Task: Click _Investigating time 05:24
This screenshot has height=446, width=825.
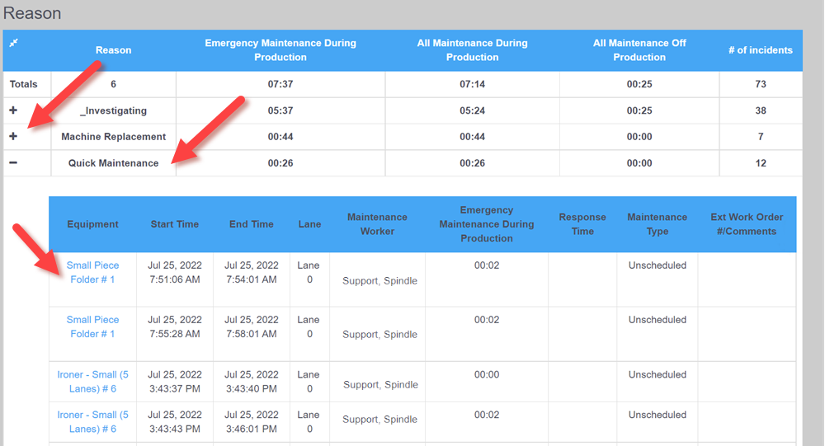Action: coord(473,110)
